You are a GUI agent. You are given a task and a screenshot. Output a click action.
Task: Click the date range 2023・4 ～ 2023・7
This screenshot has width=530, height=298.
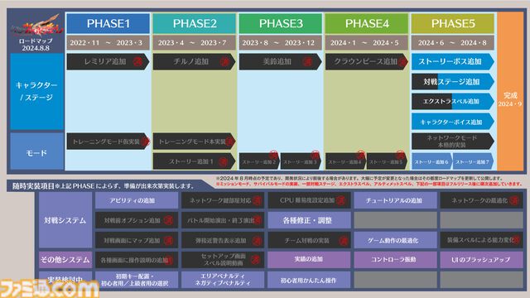[195, 43]
